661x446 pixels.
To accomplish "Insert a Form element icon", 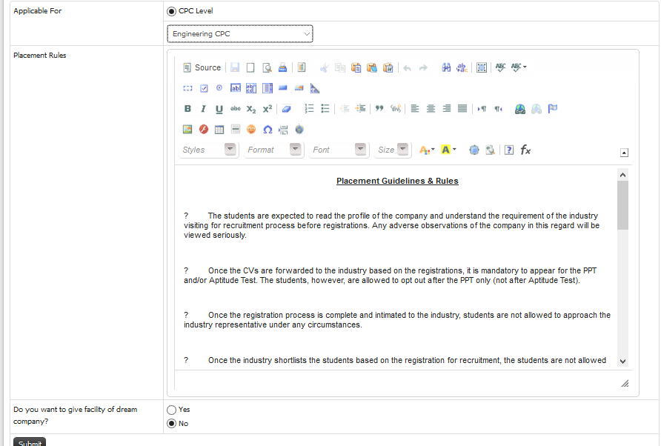I will (x=187, y=88).
